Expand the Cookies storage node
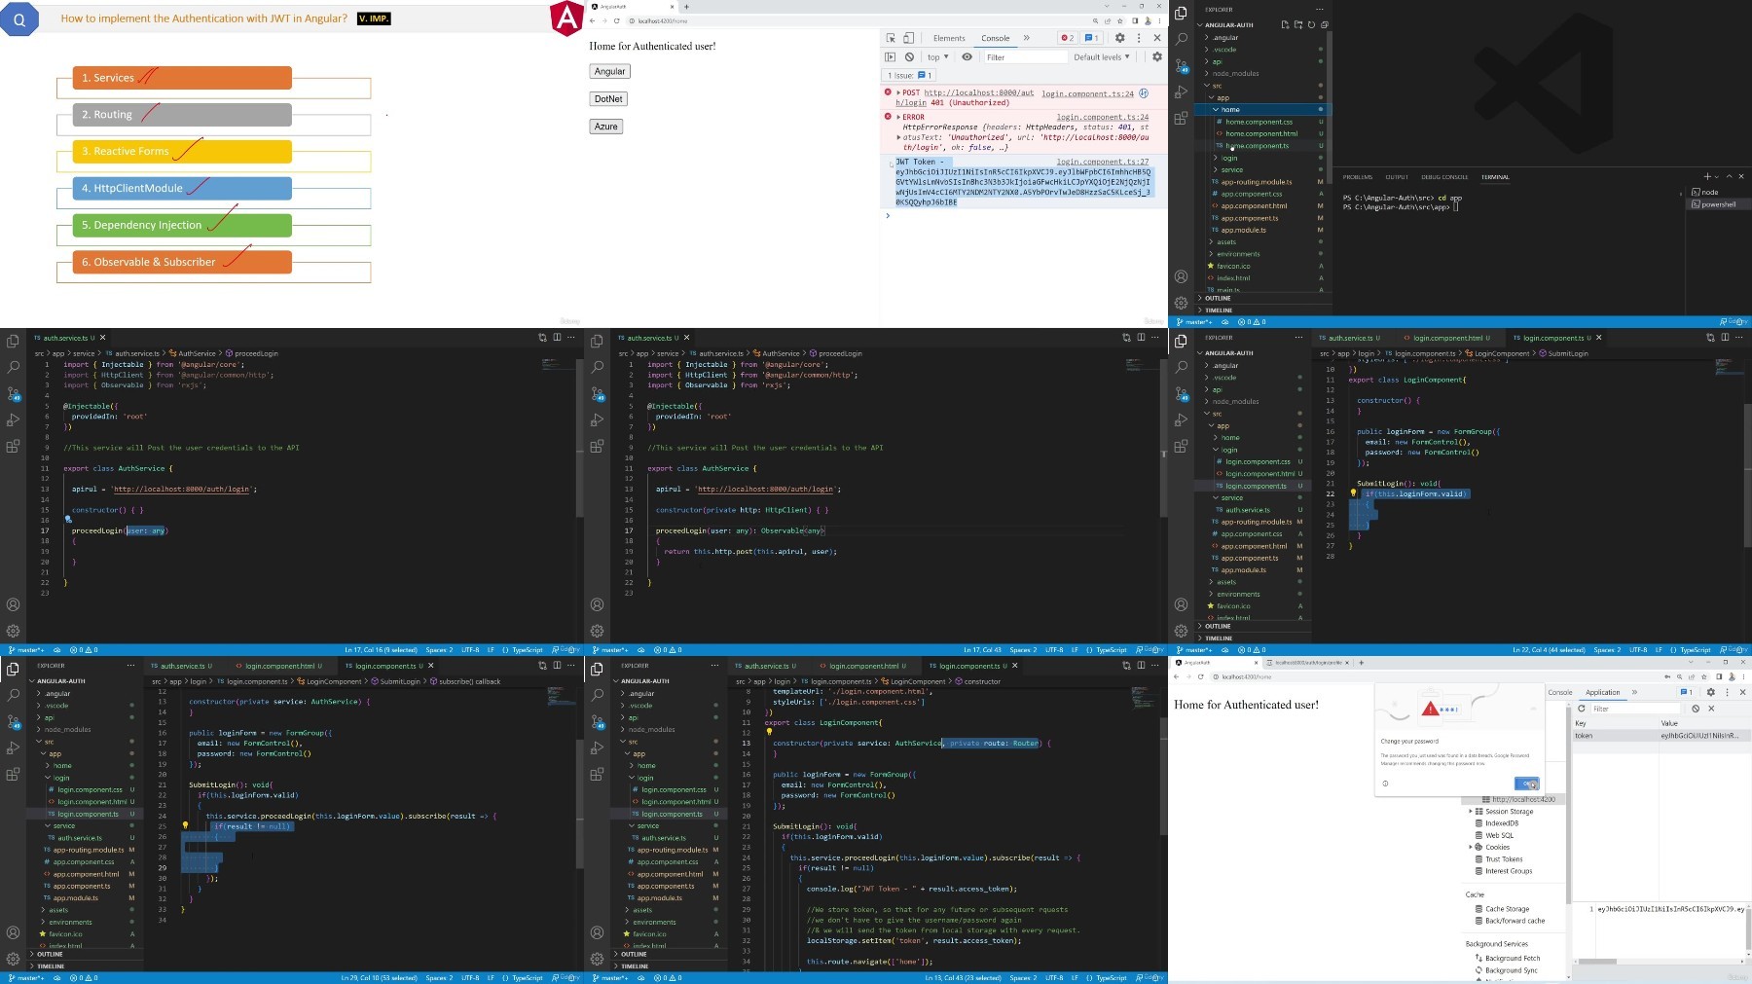 pyautogui.click(x=1471, y=847)
